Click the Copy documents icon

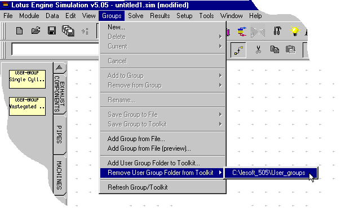coord(274,50)
